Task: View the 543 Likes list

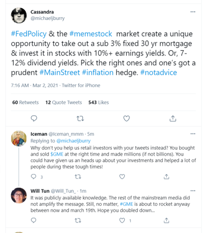Action: pos(99,102)
